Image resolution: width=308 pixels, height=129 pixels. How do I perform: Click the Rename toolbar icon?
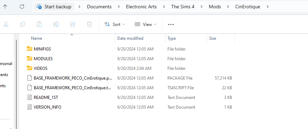point(56,24)
